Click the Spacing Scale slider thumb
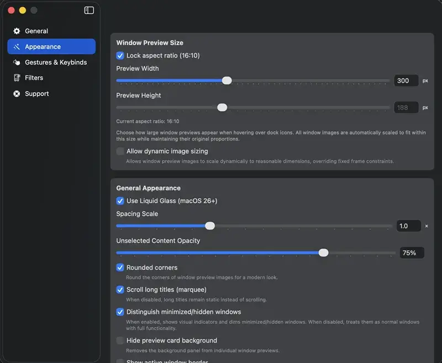Screen dimensions: 442x363 coord(210,226)
